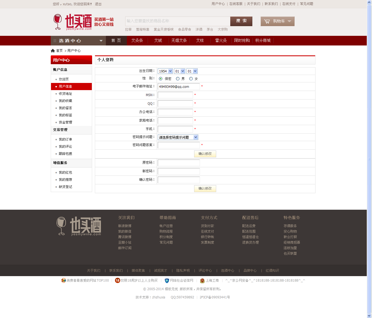The height and width of the screenshot is (318, 372).
Task: Go to 收货地址 in the sidebar
Action: tap(65, 94)
